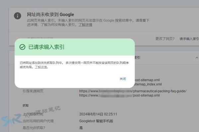Click the 2024年8月14日 02:25:11 crawl time

pos(98,114)
